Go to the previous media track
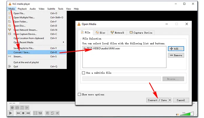The image size is (204, 118). 18,113
